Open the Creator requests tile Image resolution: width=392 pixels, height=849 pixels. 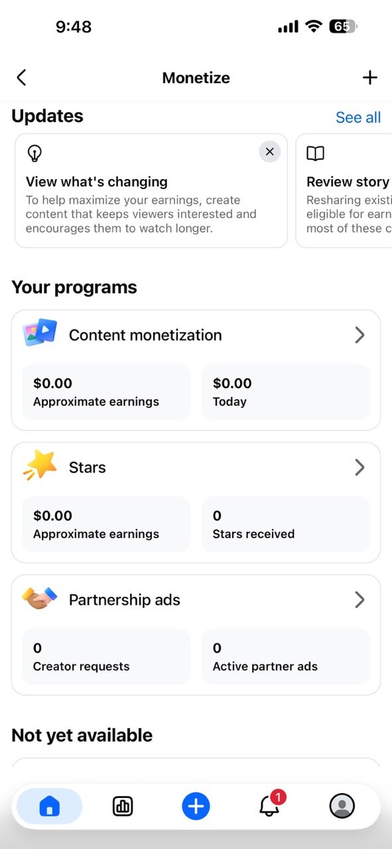[106, 657]
